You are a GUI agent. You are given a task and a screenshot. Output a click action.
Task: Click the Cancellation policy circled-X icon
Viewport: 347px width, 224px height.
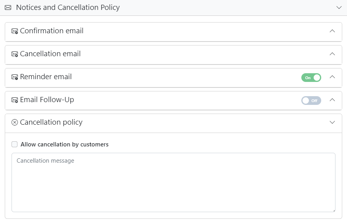tap(15, 123)
